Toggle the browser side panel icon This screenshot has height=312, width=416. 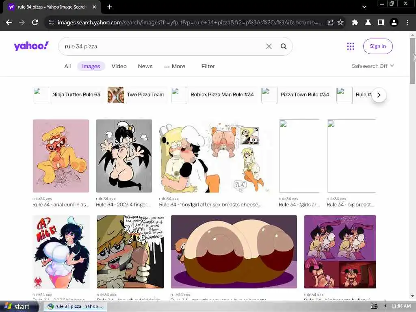381,23
